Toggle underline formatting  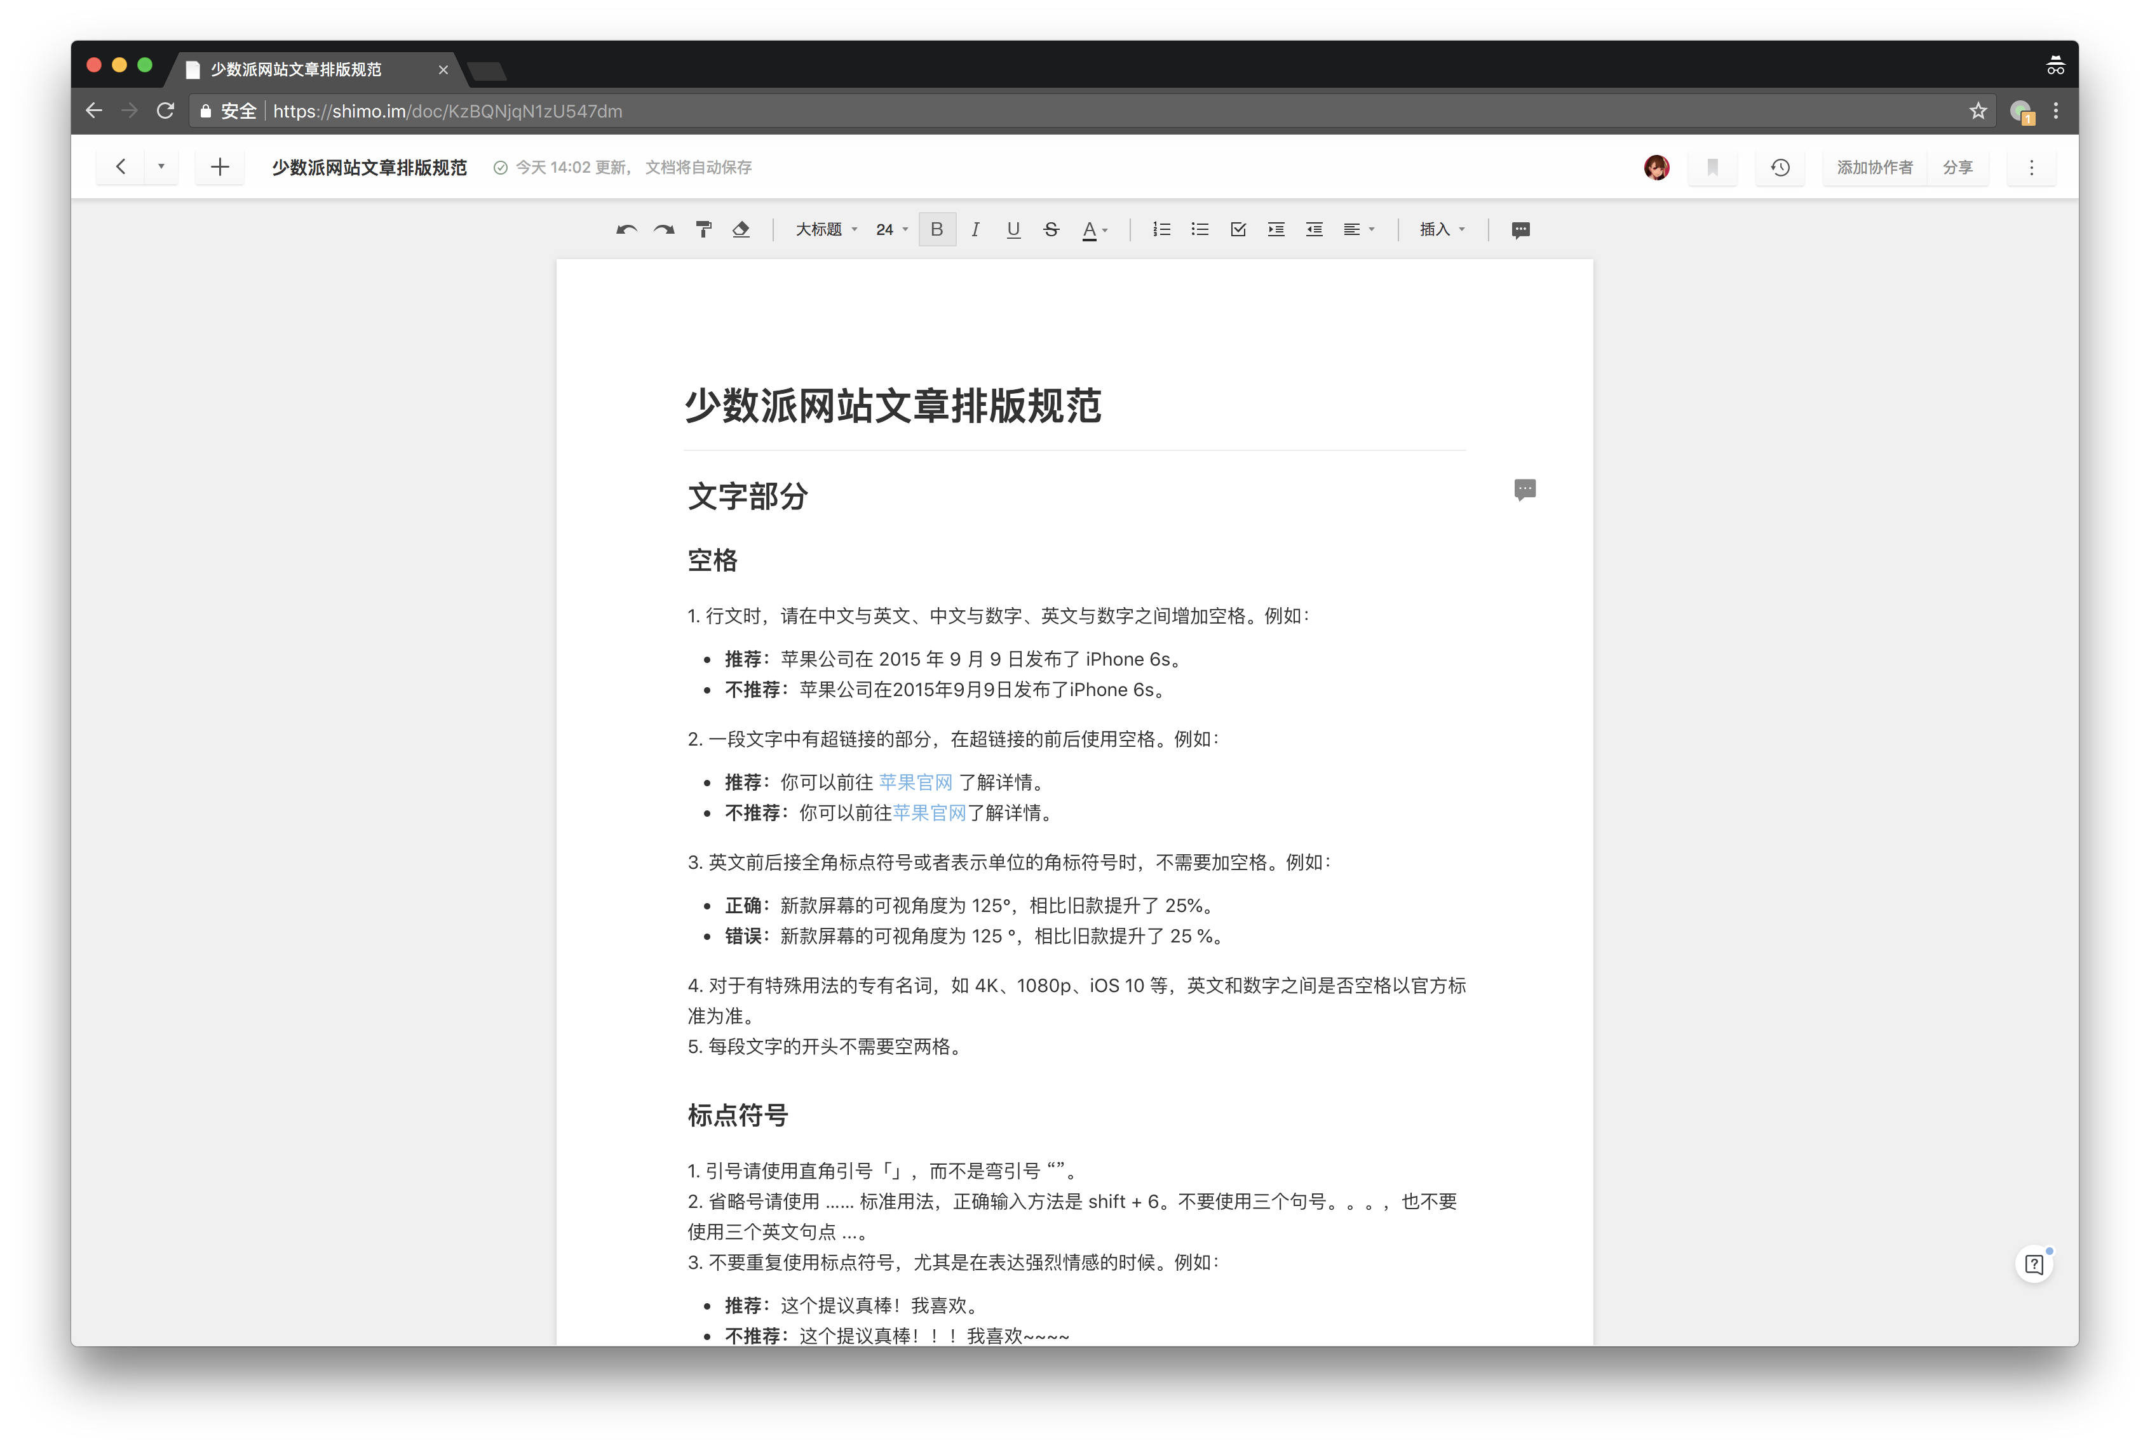coord(1013,230)
